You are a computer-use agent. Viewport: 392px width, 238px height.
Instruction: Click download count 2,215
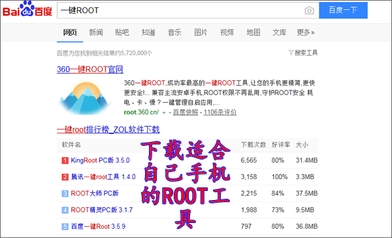point(249,194)
